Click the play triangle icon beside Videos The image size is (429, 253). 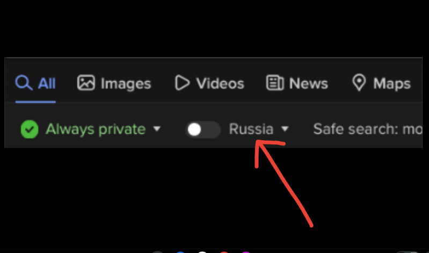[182, 82]
